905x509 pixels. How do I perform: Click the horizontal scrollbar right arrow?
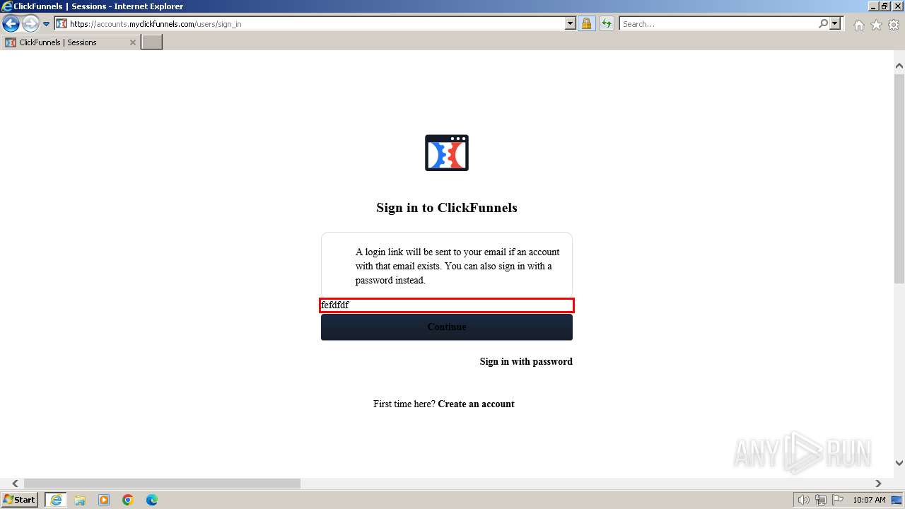click(x=878, y=484)
